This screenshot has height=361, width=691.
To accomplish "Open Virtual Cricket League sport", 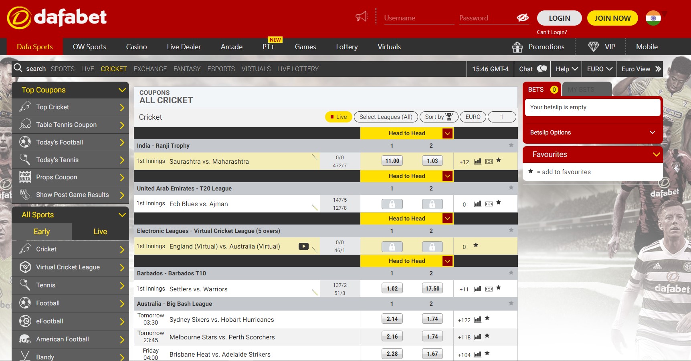I will click(x=71, y=267).
